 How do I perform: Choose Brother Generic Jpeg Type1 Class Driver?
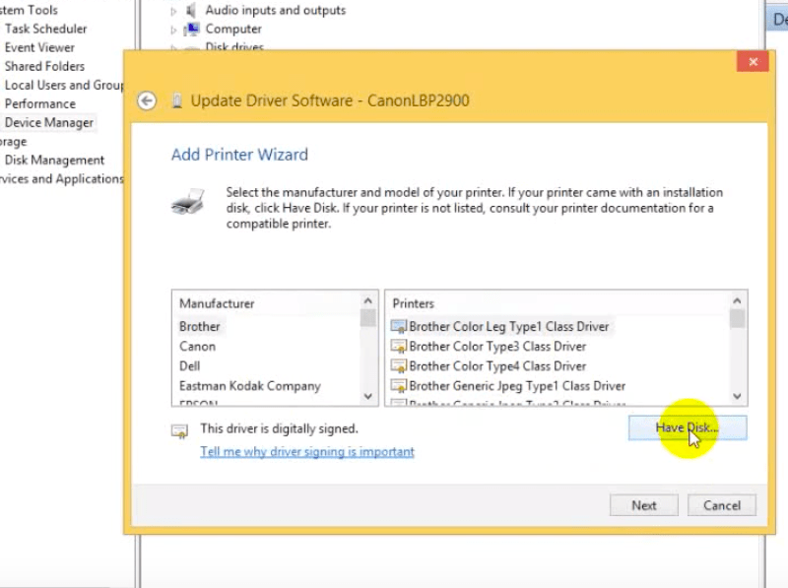click(x=517, y=386)
